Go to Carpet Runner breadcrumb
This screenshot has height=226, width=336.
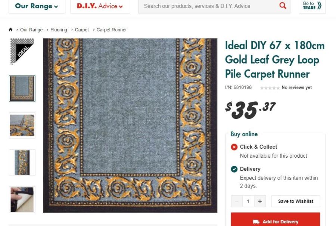pos(112,30)
